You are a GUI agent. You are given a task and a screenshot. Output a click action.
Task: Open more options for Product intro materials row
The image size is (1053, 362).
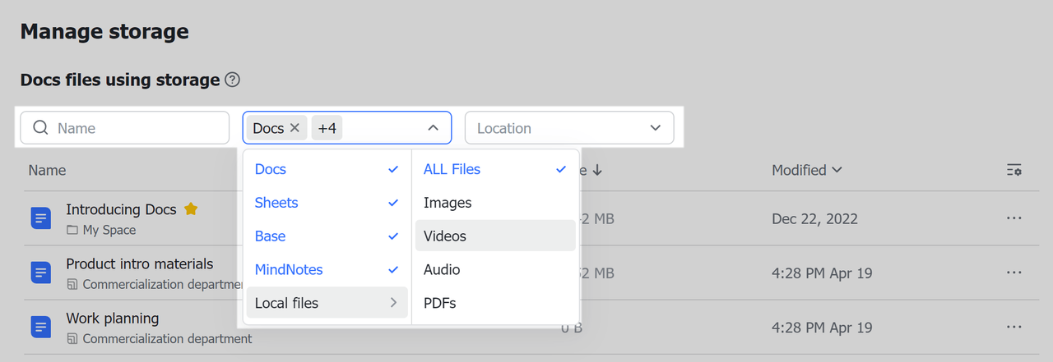(x=1014, y=273)
